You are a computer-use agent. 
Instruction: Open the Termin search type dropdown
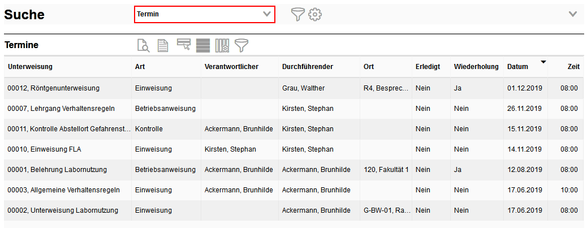(x=204, y=14)
